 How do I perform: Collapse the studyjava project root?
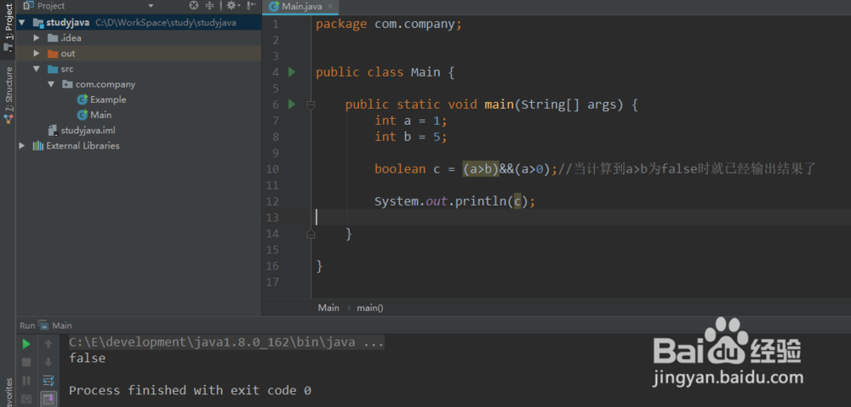[x=22, y=23]
